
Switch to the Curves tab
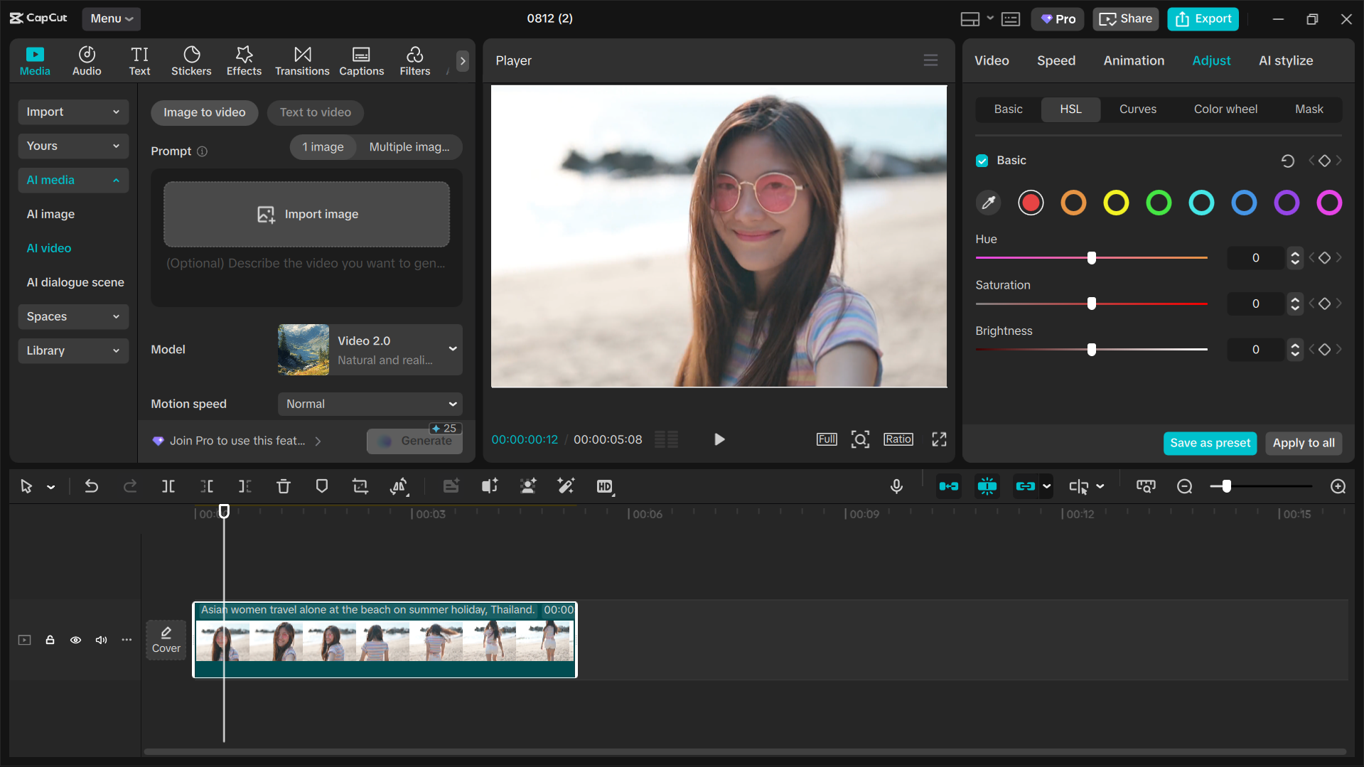(x=1137, y=109)
